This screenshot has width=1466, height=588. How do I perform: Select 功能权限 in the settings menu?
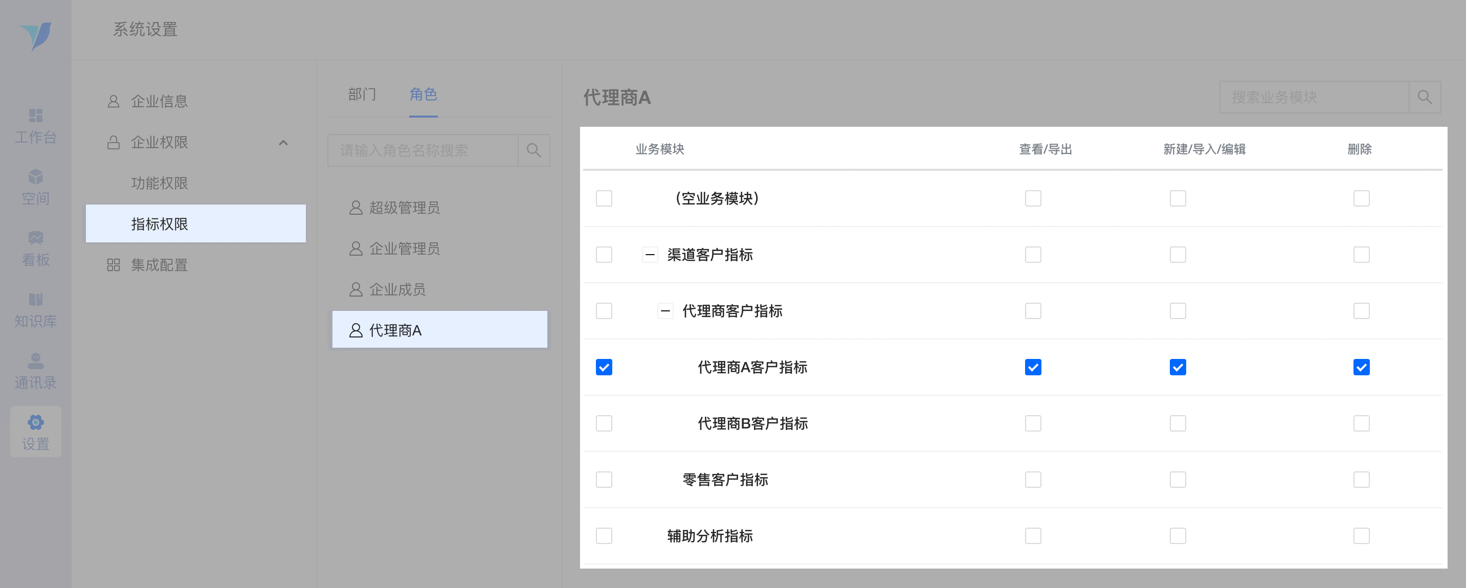(160, 183)
